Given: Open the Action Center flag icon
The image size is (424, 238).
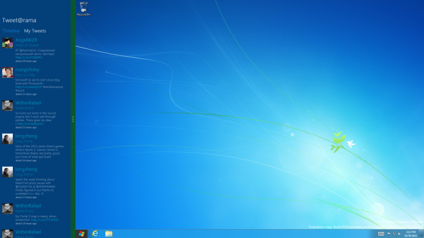Looking at the screenshot, I should [x=389, y=234].
